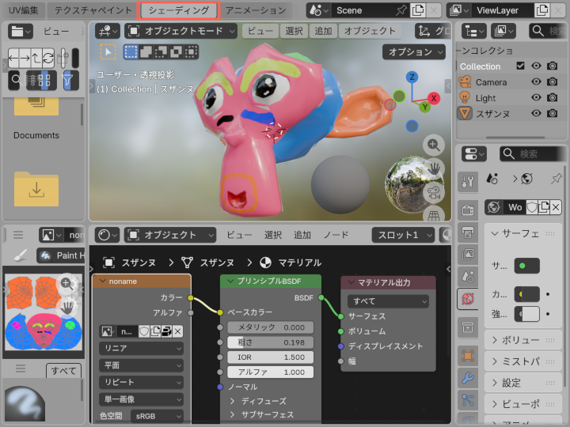
Task: Pin the Scene with the pin icon
Action: [x=401, y=10]
